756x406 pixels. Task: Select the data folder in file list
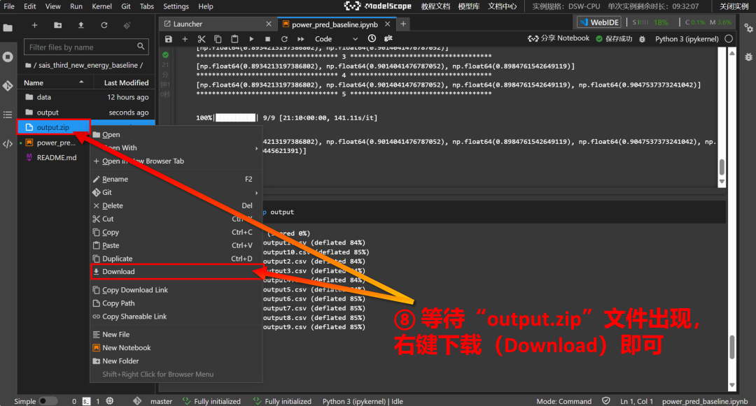coord(86,97)
